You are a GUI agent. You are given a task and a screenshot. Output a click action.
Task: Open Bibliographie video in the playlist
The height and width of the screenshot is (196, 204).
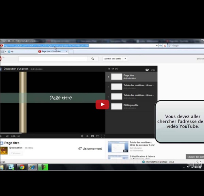(x=131, y=106)
